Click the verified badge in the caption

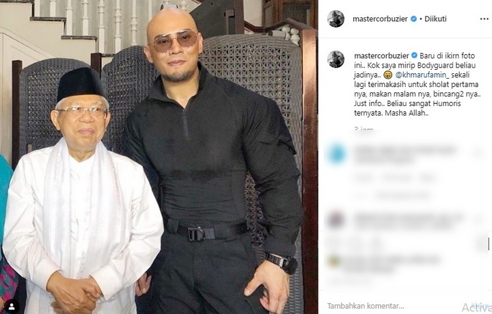[414, 55]
